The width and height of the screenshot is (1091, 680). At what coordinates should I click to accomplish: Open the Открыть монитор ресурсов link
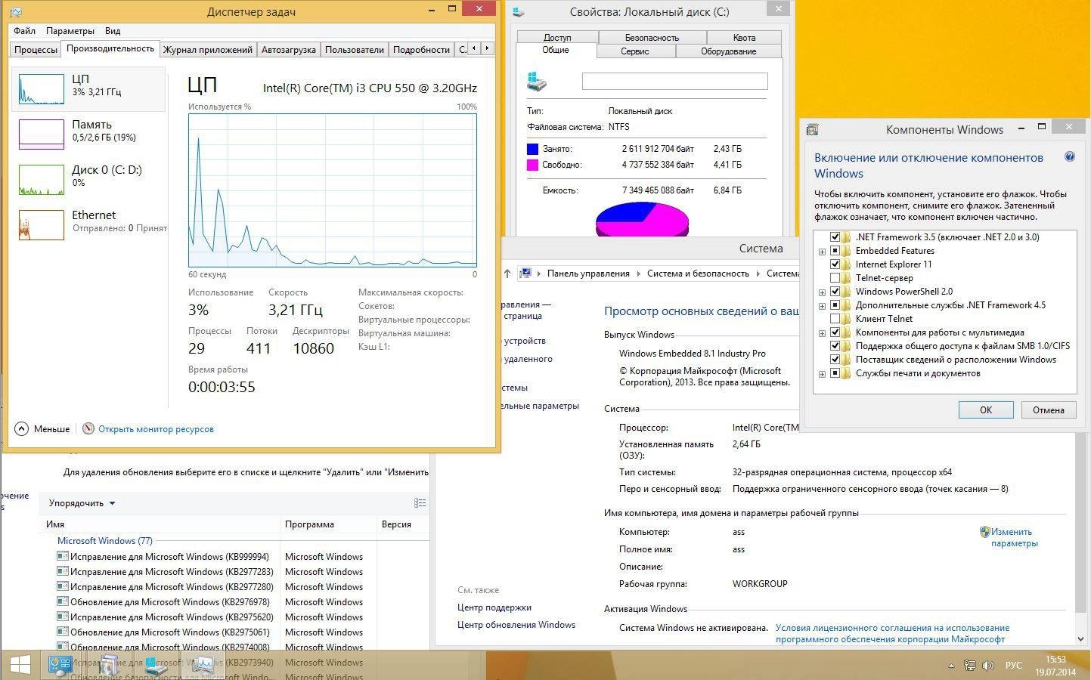tap(156, 428)
